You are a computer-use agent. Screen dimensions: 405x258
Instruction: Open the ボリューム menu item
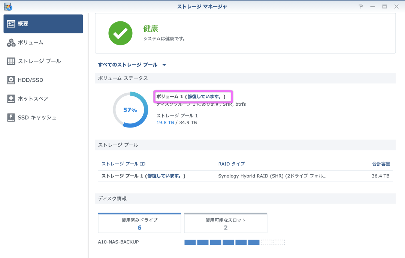coord(30,43)
